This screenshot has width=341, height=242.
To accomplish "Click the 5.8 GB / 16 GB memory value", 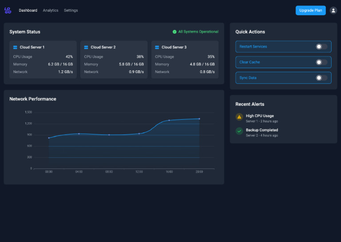I will pyautogui.click(x=131, y=64).
